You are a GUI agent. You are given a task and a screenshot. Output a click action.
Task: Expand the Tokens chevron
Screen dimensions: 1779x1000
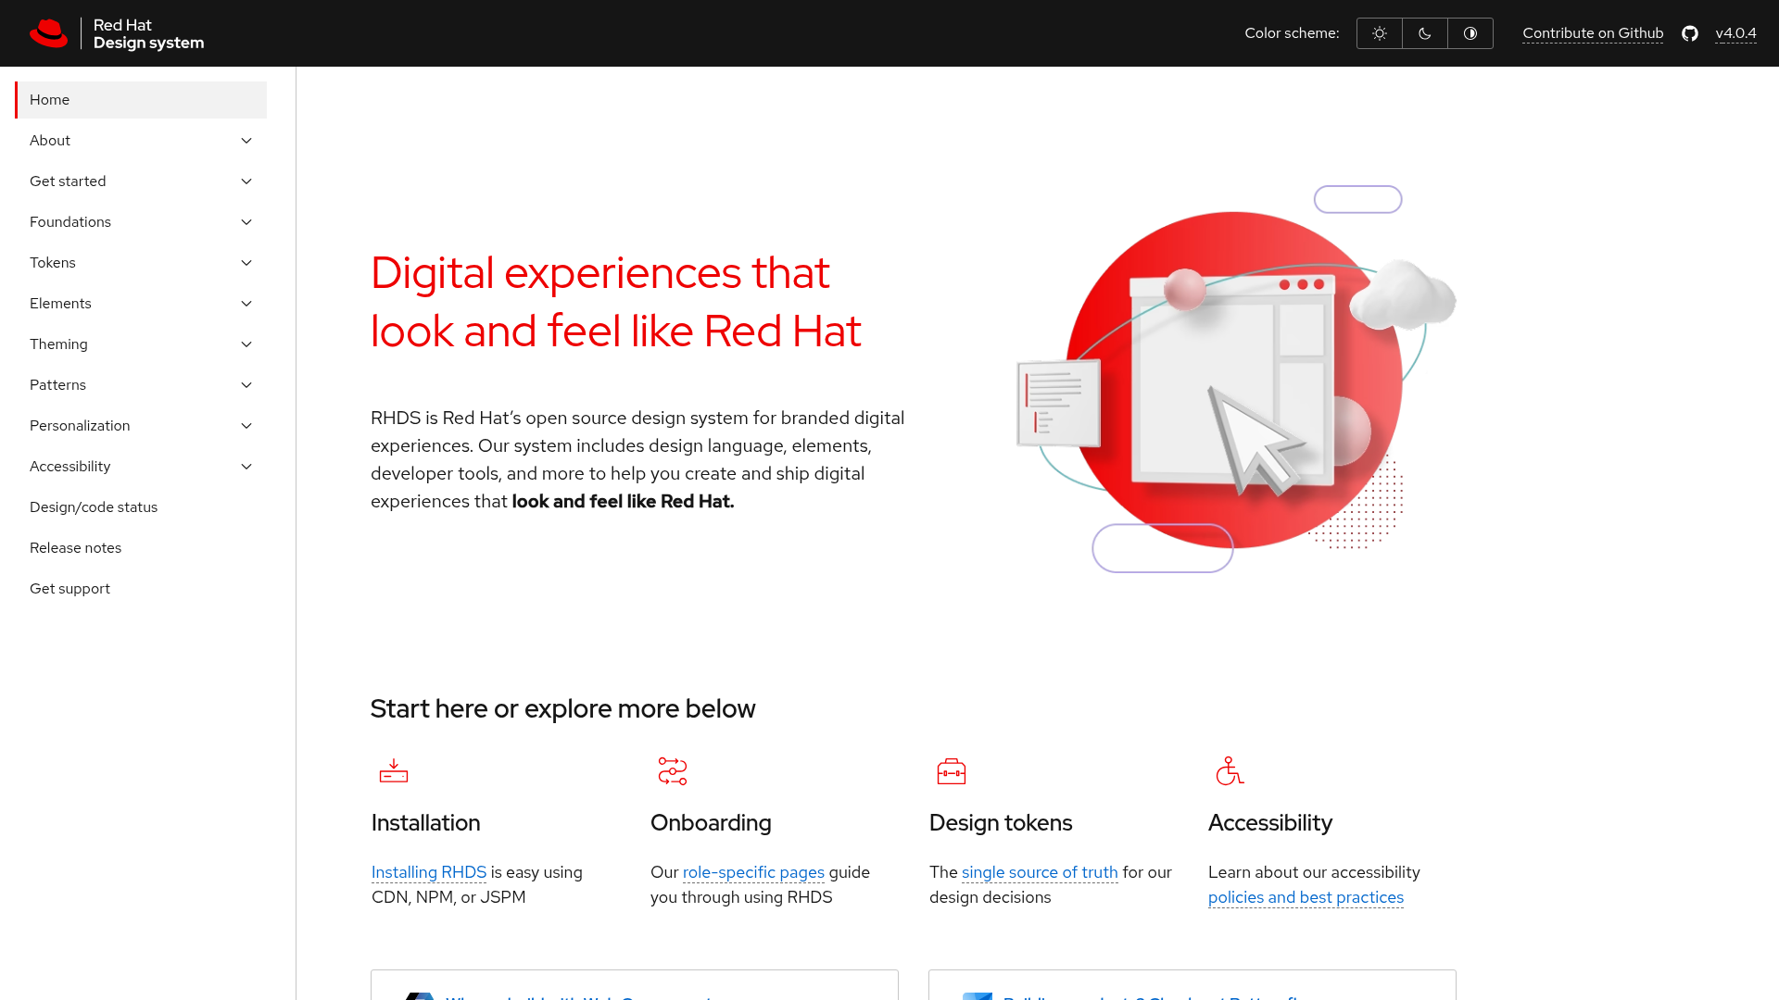coord(246,263)
